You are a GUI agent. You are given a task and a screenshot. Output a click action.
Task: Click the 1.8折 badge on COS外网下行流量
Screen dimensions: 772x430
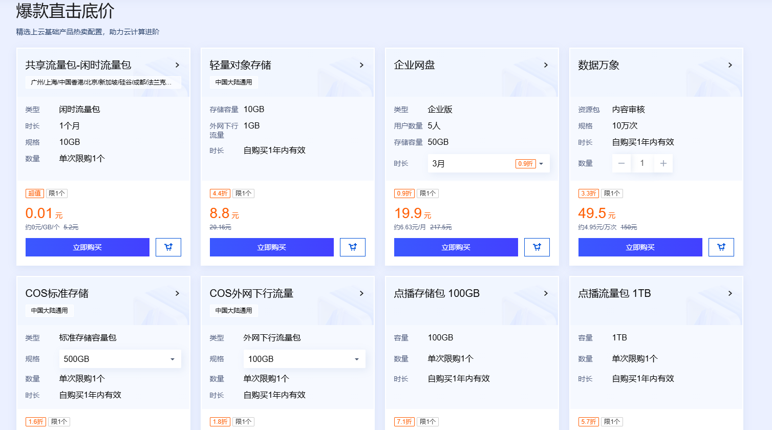pyautogui.click(x=220, y=422)
